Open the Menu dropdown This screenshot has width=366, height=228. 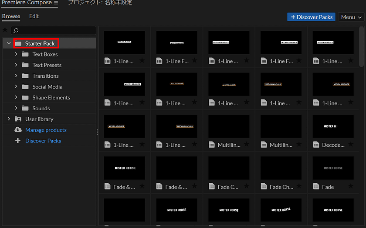[x=351, y=17]
